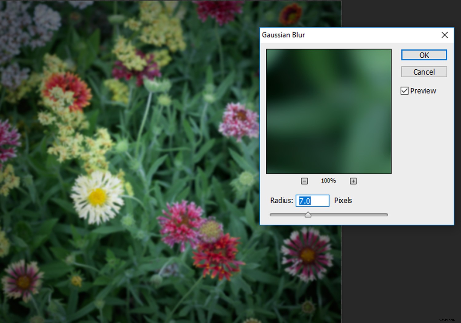Close the dialog with the X button
461x323 pixels.
coord(445,35)
